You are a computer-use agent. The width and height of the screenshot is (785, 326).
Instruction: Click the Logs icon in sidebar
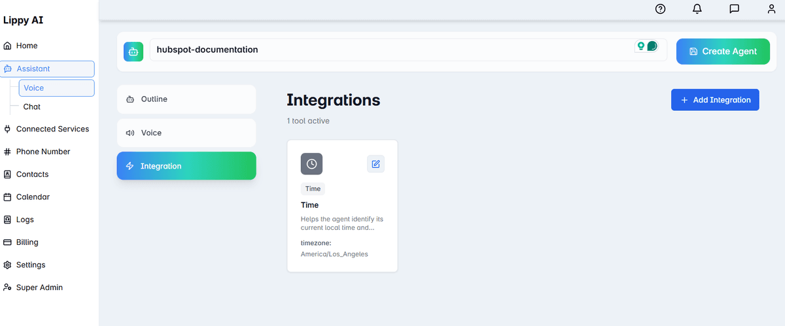pyautogui.click(x=8, y=220)
